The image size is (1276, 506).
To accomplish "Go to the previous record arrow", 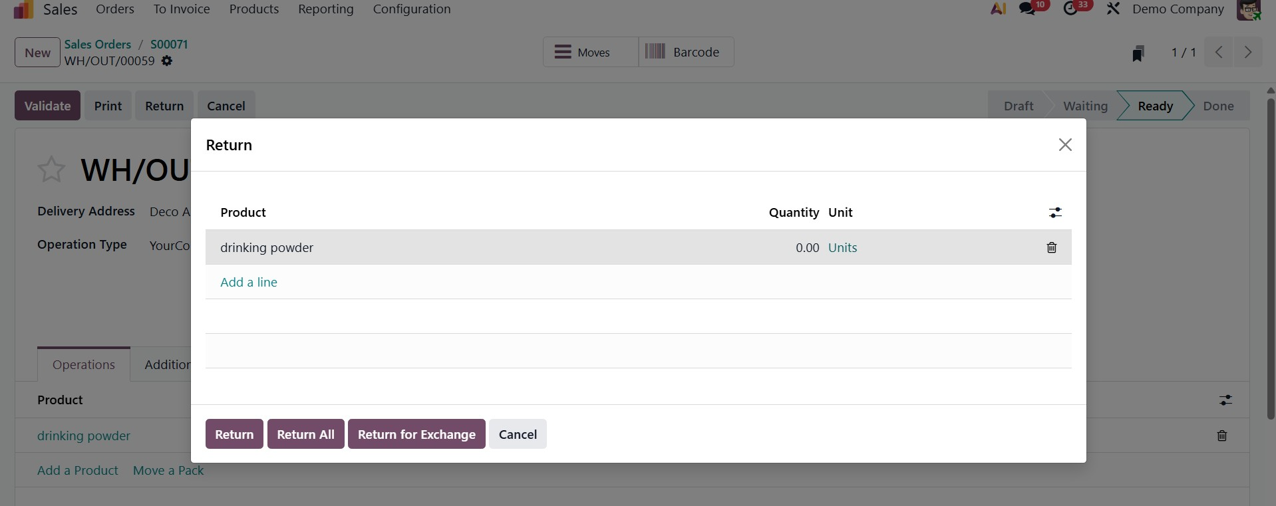I will pyautogui.click(x=1219, y=52).
